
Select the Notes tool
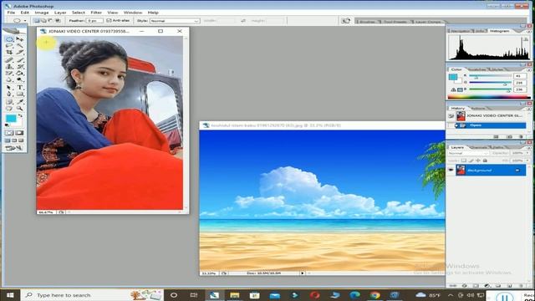9,102
